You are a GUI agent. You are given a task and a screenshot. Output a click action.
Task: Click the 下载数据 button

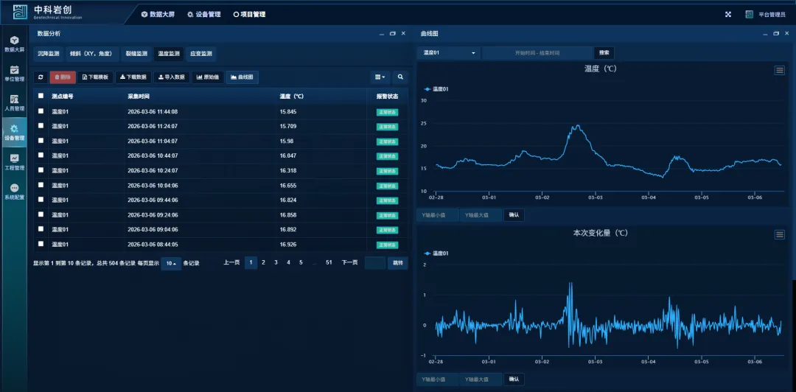(133, 77)
